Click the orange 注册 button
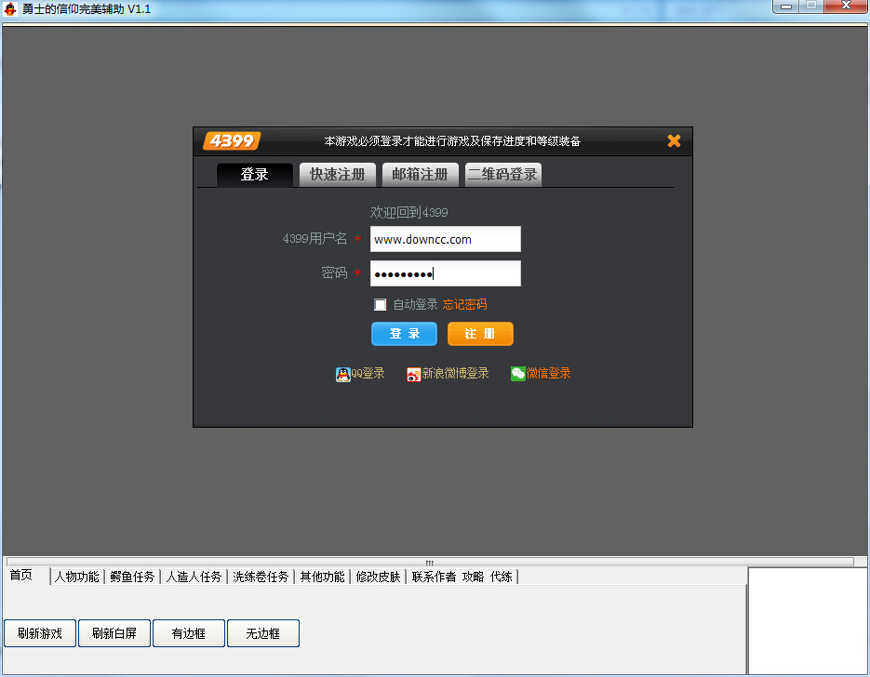The image size is (870, 677). (480, 334)
